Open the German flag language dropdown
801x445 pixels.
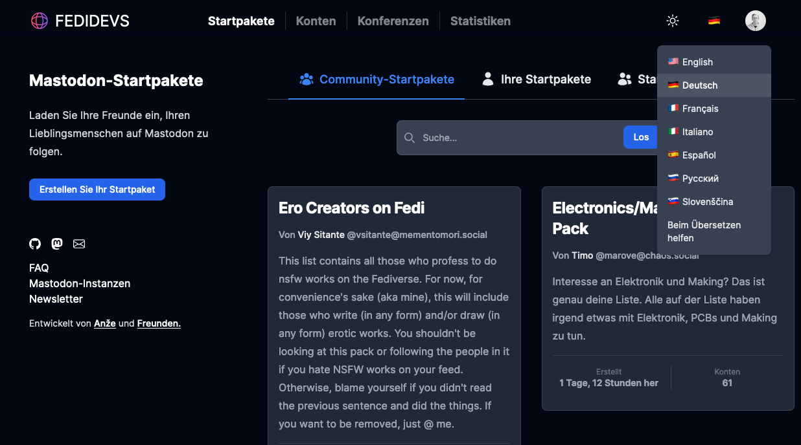click(x=714, y=21)
